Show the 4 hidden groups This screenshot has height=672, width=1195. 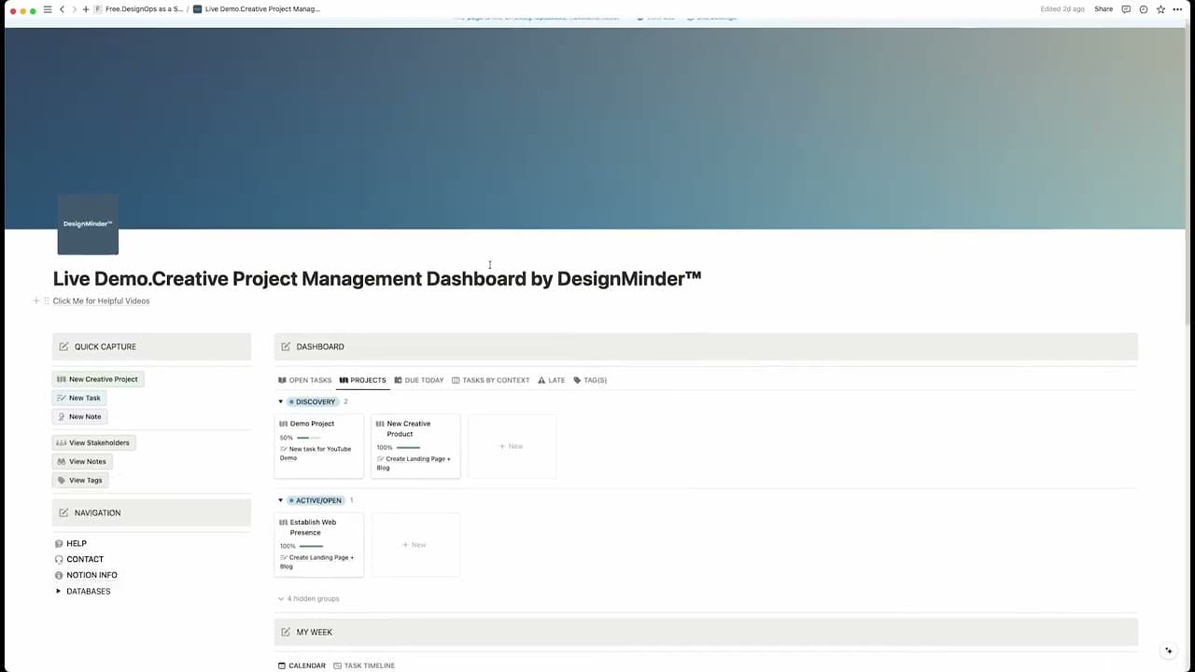(x=309, y=599)
